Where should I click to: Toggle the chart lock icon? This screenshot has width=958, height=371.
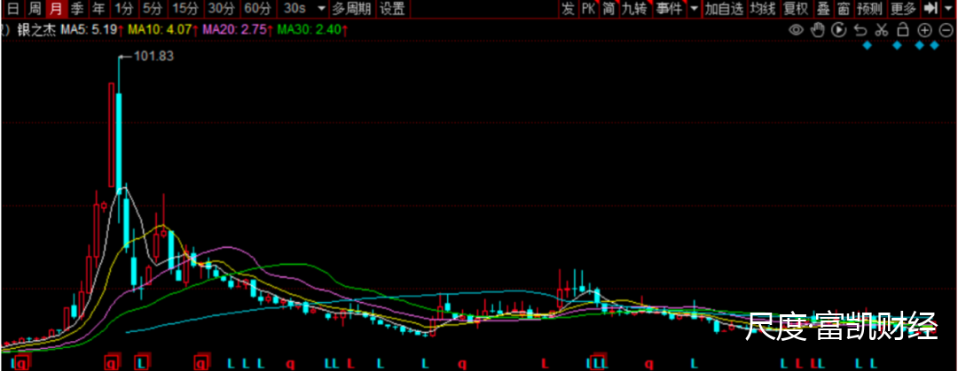[902, 30]
